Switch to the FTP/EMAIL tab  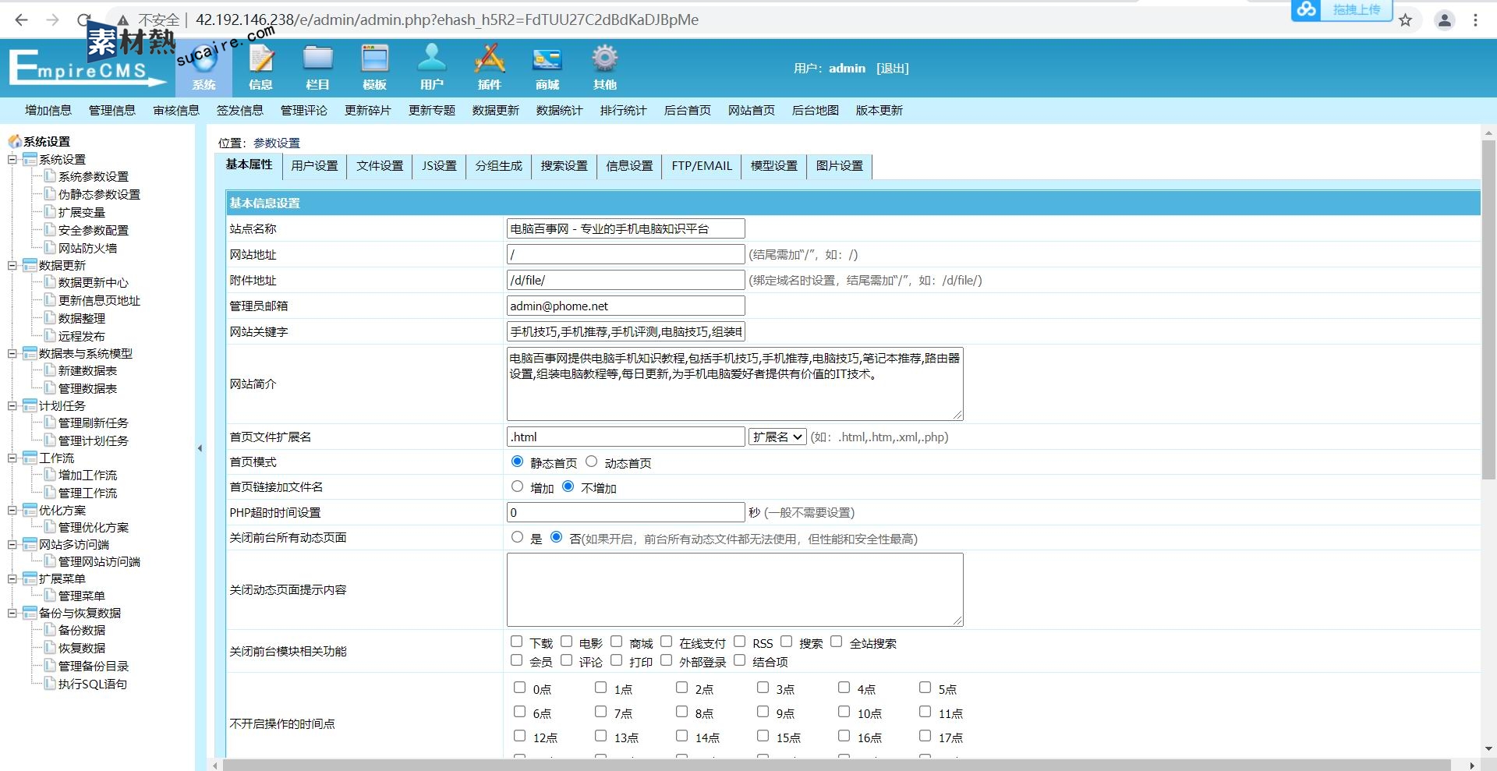pyautogui.click(x=702, y=166)
